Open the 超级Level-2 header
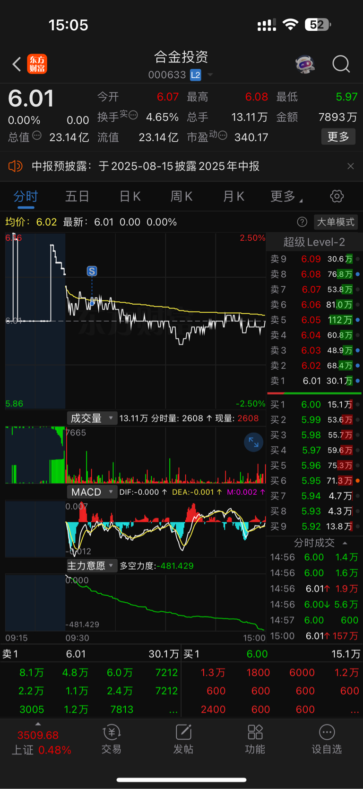Screen dimensions: 363x789 click(314, 242)
